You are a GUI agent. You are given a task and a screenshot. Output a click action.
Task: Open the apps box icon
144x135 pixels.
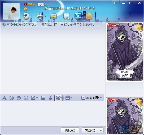(89, 16)
